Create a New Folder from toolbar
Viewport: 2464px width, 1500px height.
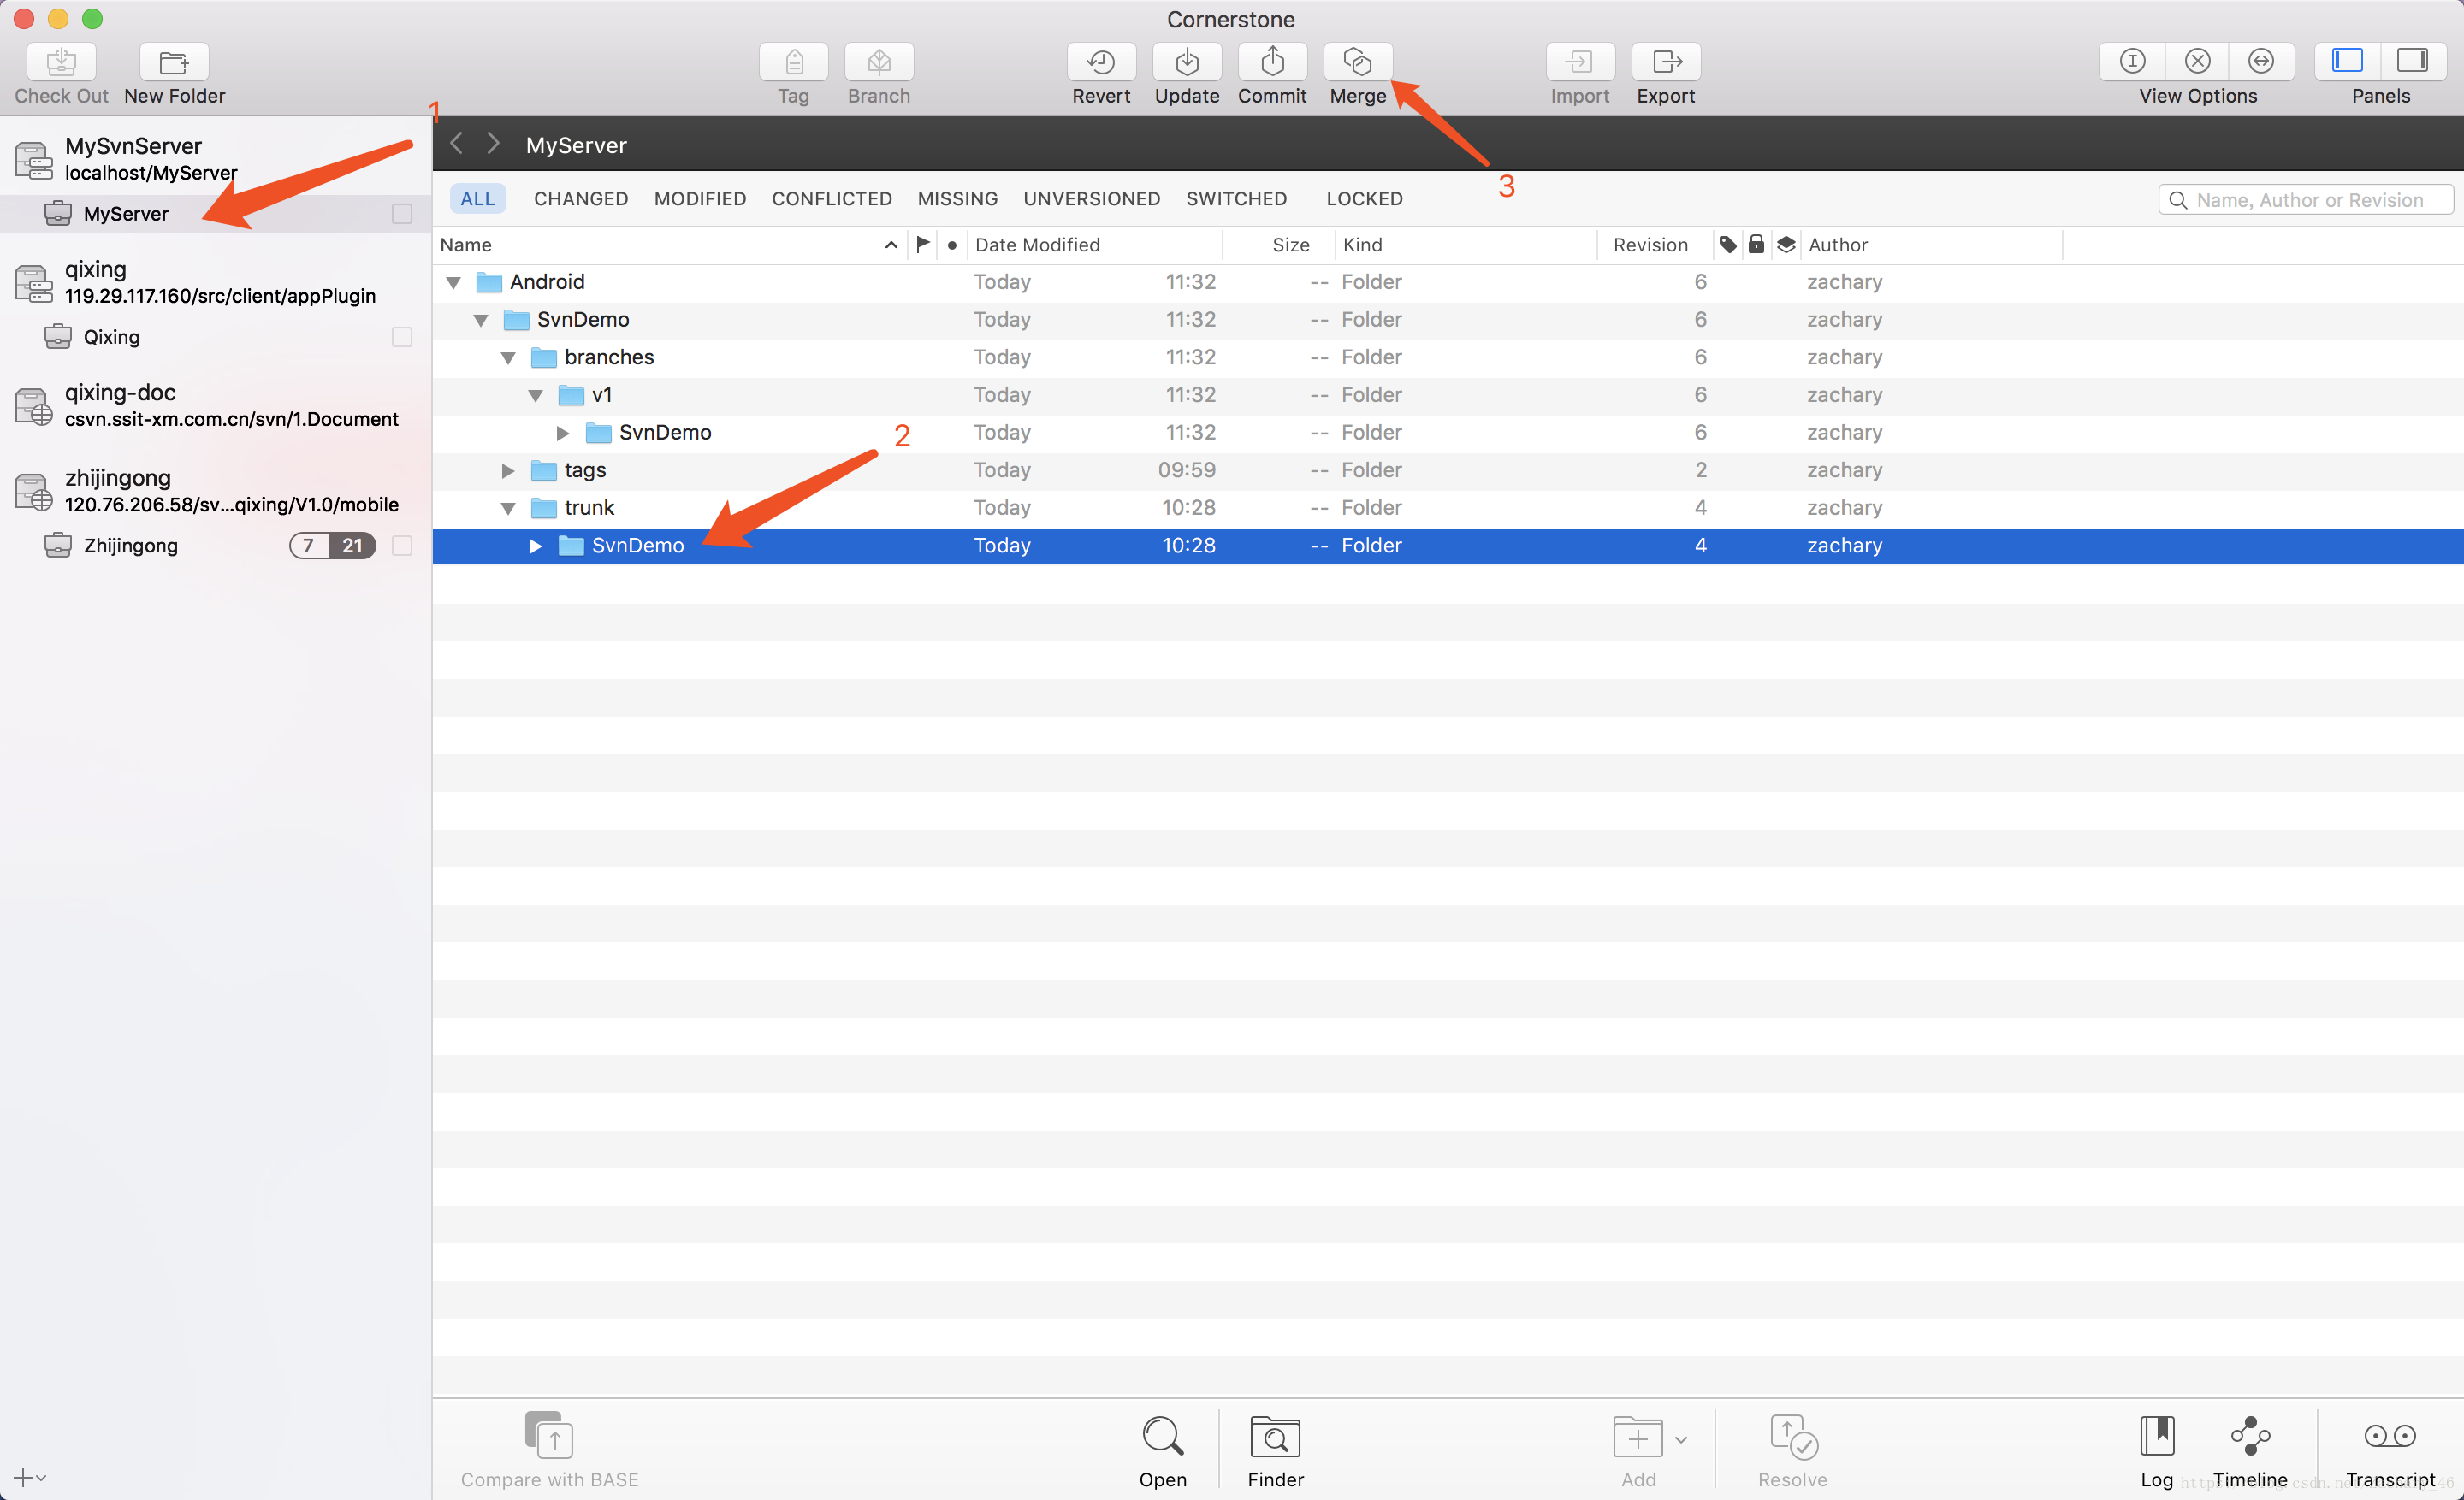(174, 62)
